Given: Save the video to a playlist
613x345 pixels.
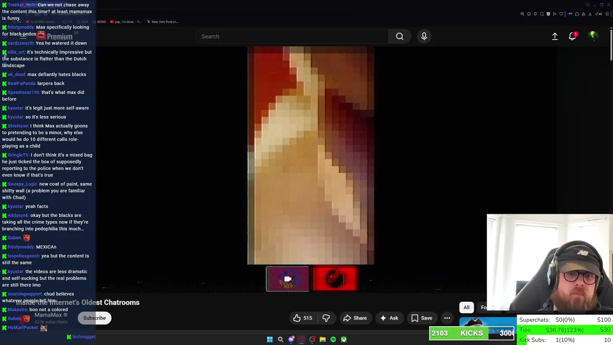Looking at the screenshot, I should 421,318.
